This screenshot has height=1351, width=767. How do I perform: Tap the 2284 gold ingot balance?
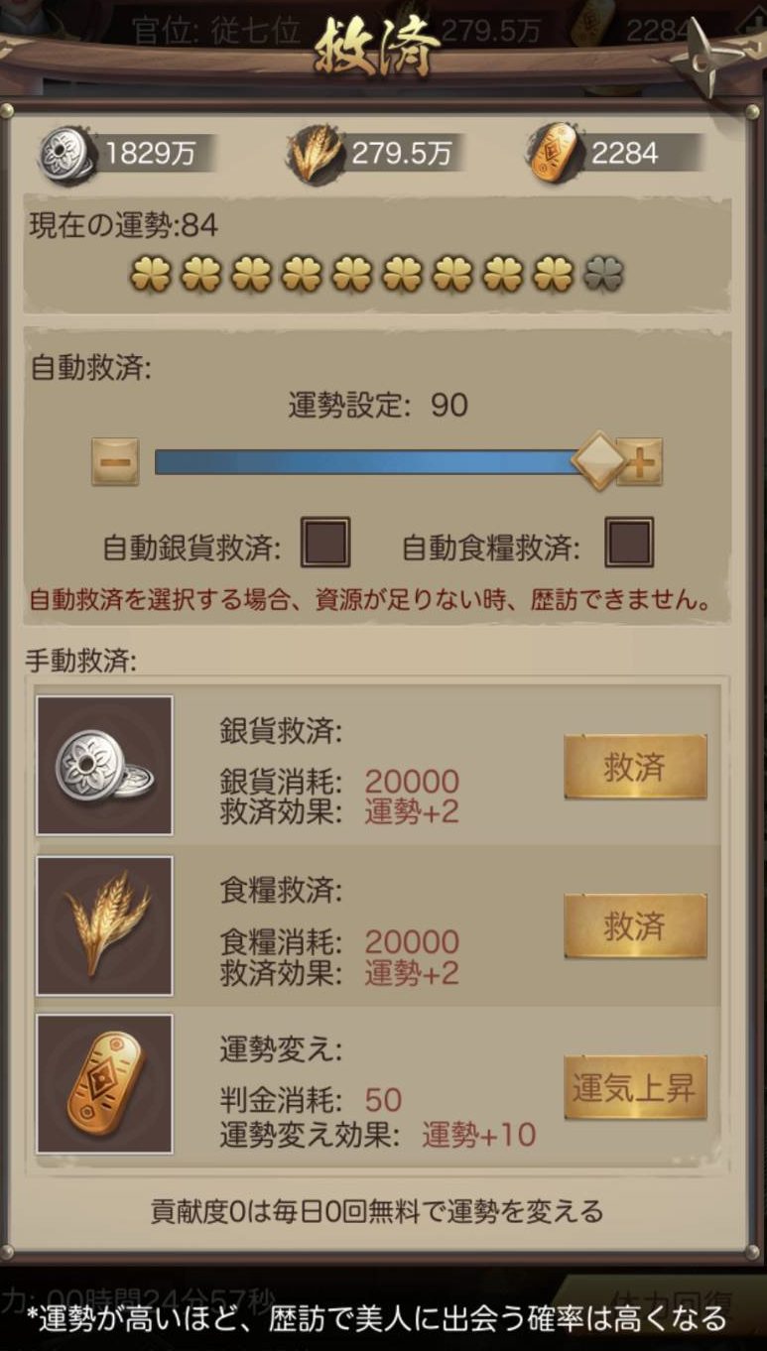tap(625, 154)
